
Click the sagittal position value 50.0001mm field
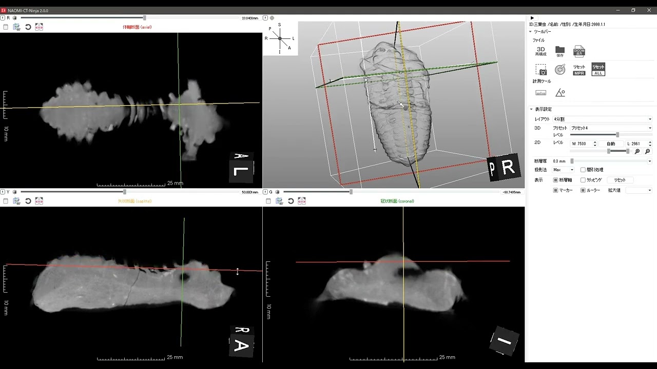point(250,192)
